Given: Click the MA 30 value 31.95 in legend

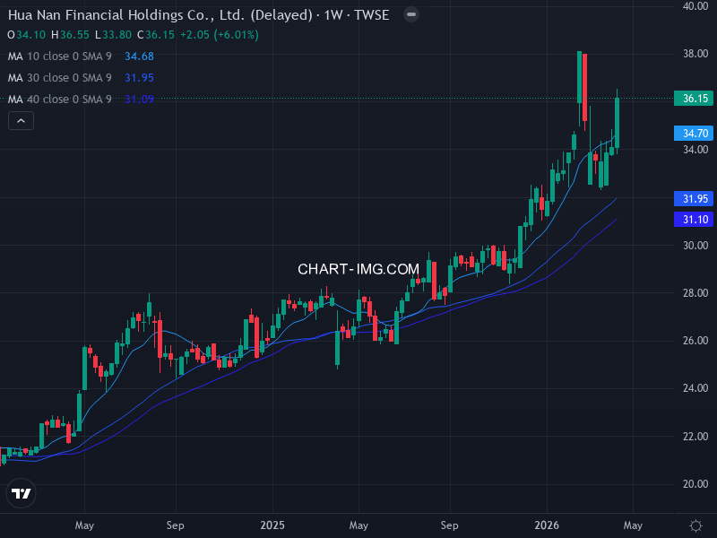Looking at the screenshot, I should (139, 78).
